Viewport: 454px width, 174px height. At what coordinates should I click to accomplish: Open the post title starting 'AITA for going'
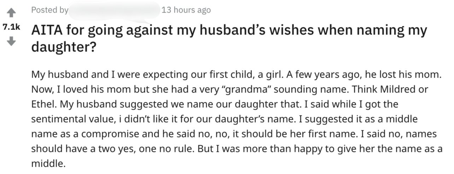[229, 38]
